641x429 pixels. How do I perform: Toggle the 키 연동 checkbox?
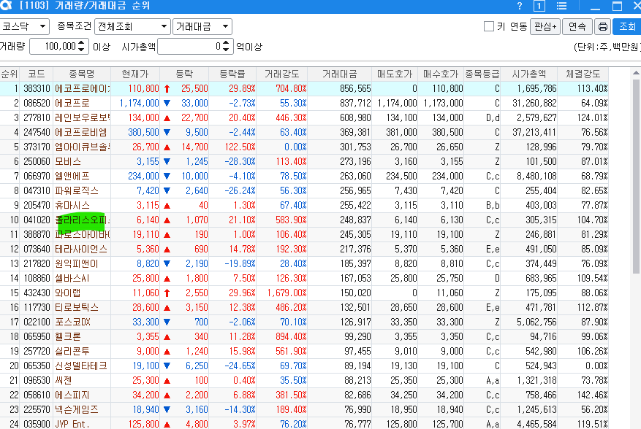(488, 26)
